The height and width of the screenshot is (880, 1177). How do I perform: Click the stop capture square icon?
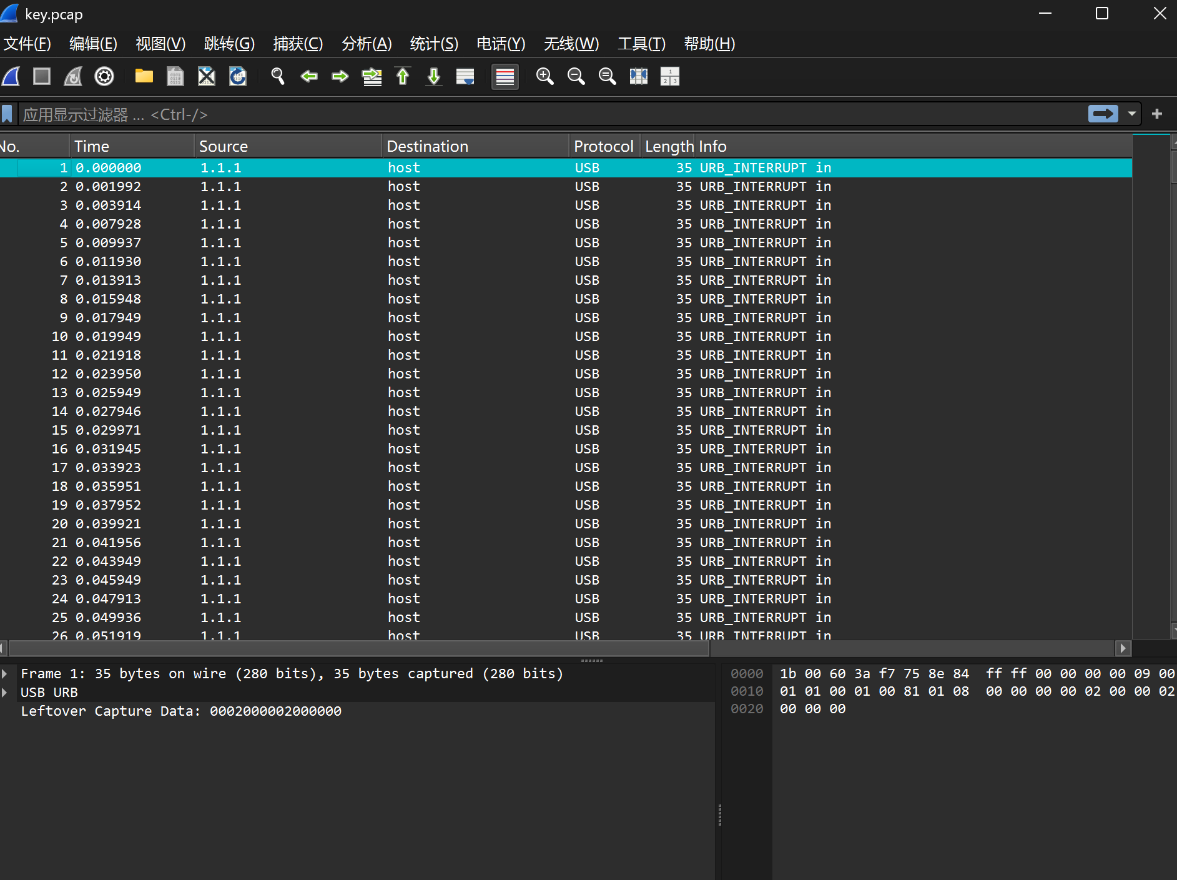click(x=42, y=76)
